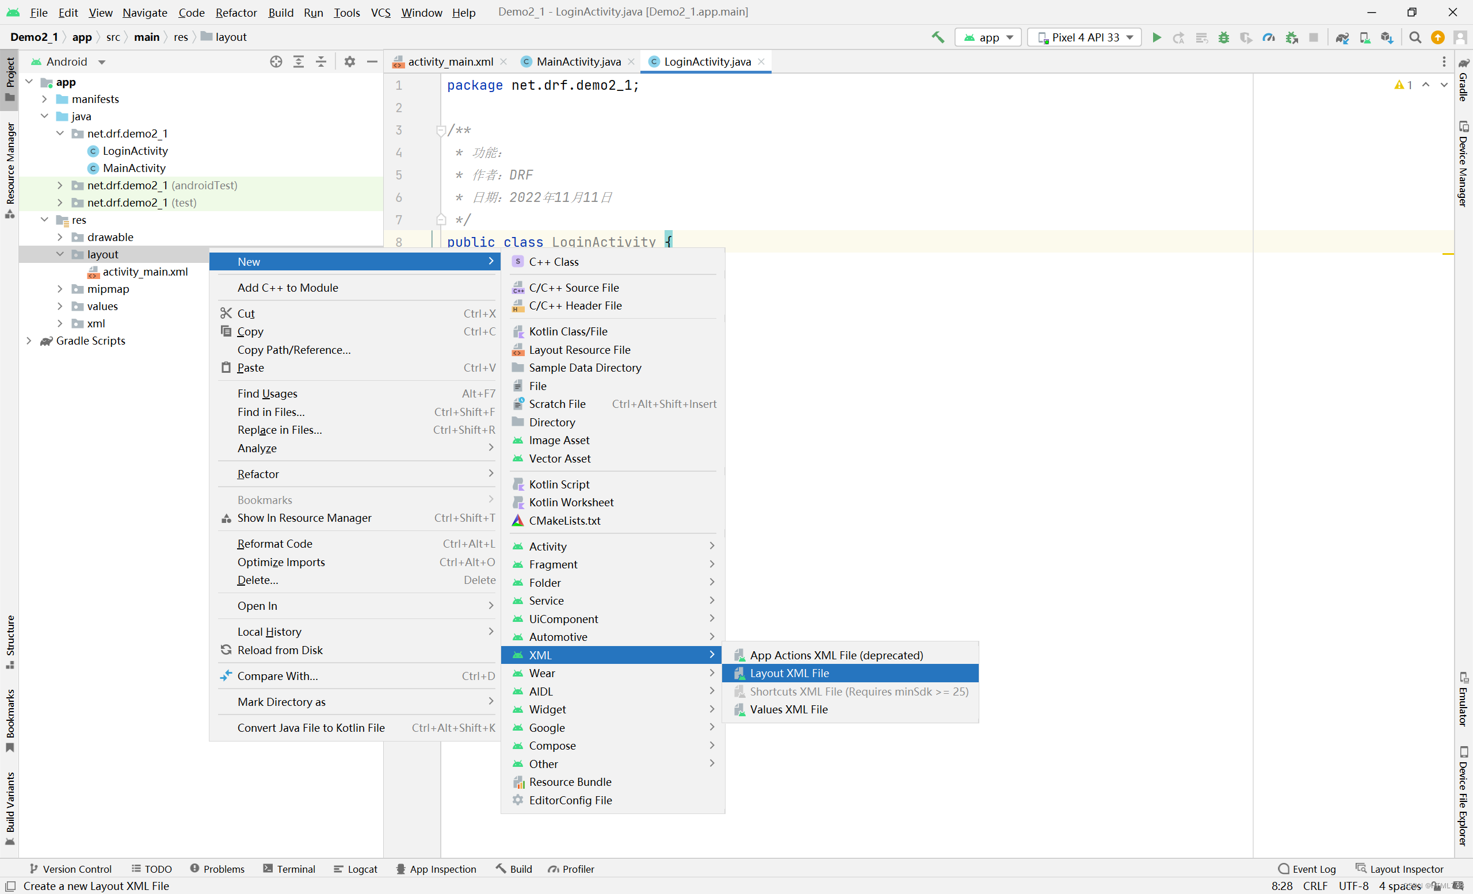Open the Event Log button in status bar
Viewport: 1473px width, 894px height.
(x=1306, y=869)
